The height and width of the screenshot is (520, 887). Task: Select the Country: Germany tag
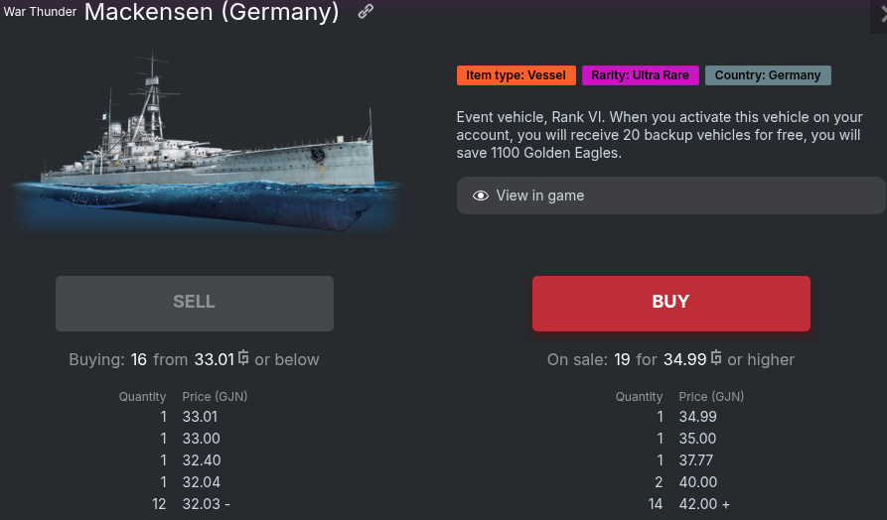point(768,75)
